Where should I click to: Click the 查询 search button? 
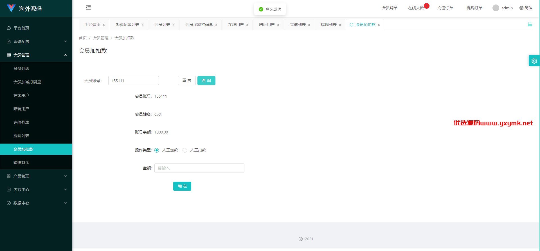click(x=206, y=80)
